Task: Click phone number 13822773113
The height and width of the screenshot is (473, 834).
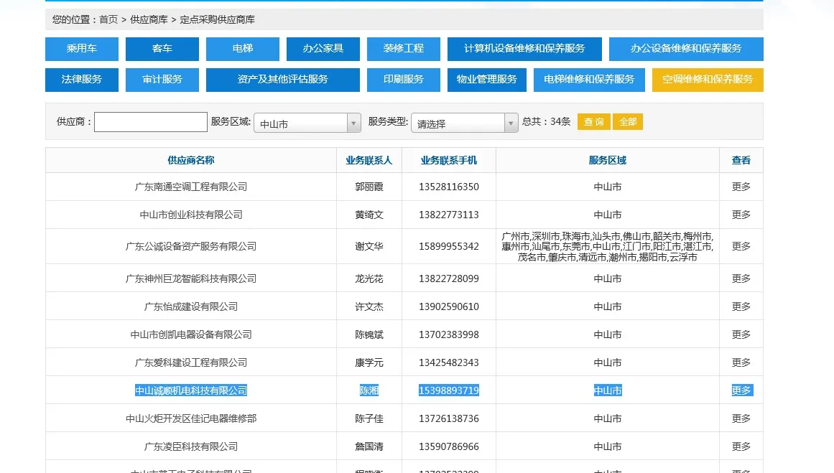Action: 449,215
